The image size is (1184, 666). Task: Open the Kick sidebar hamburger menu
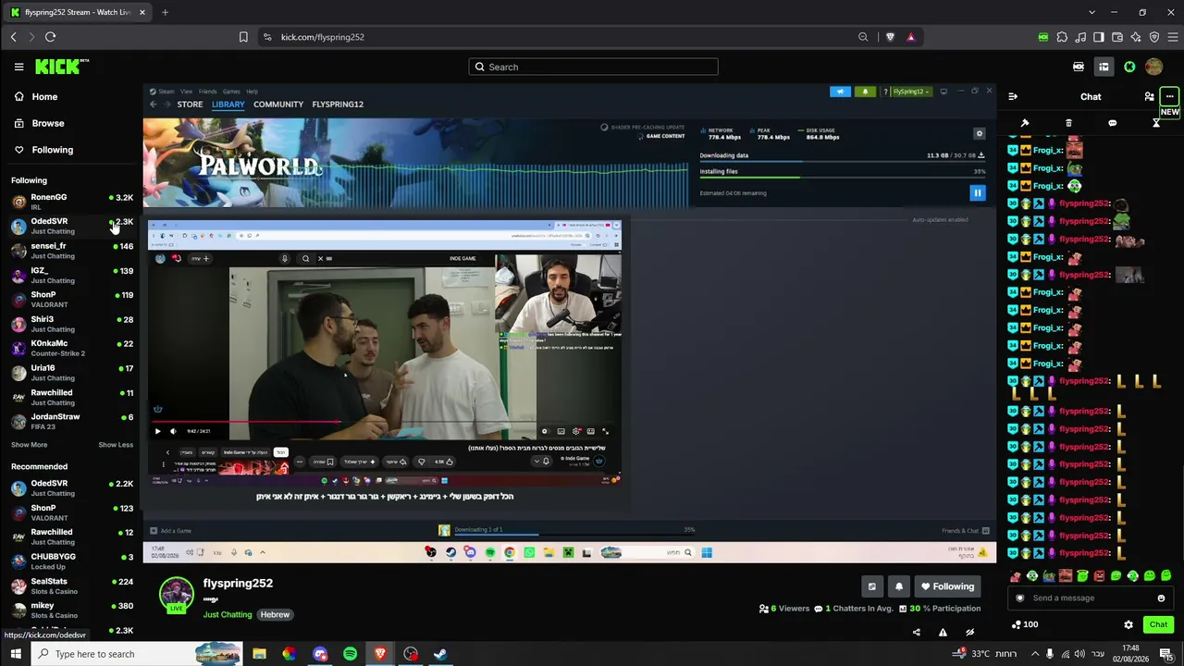18,67
